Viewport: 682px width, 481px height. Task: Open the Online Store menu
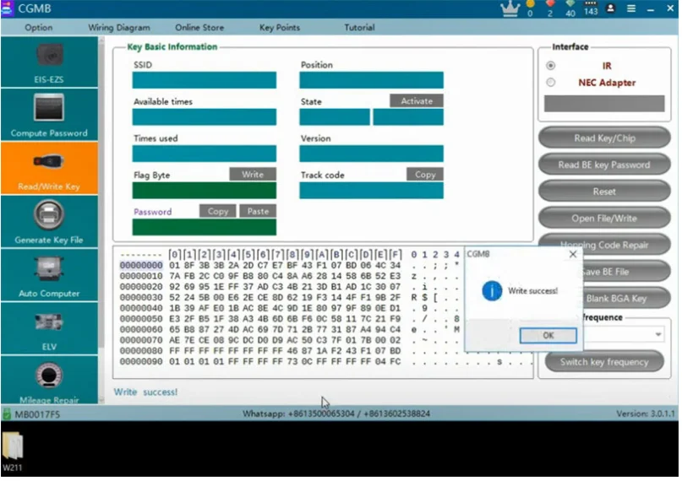pos(199,27)
